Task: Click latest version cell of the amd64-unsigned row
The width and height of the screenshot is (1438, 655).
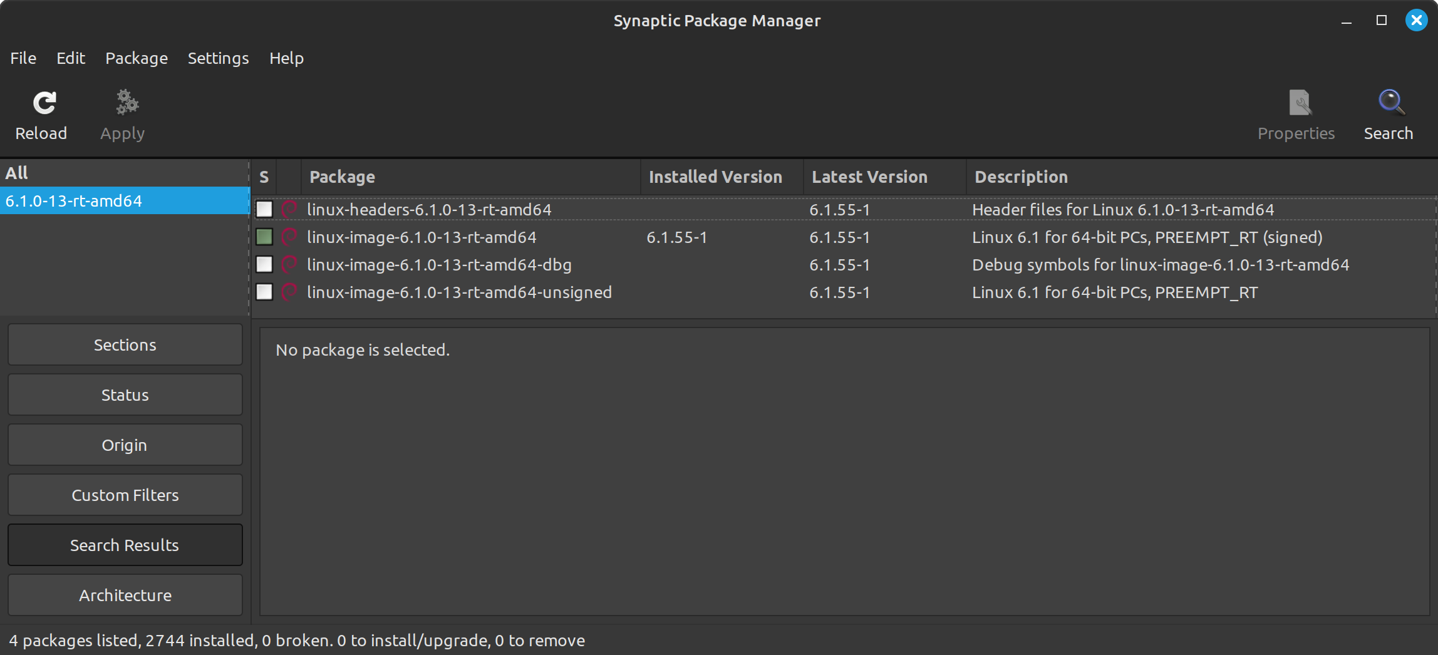Action: (840, 292)
